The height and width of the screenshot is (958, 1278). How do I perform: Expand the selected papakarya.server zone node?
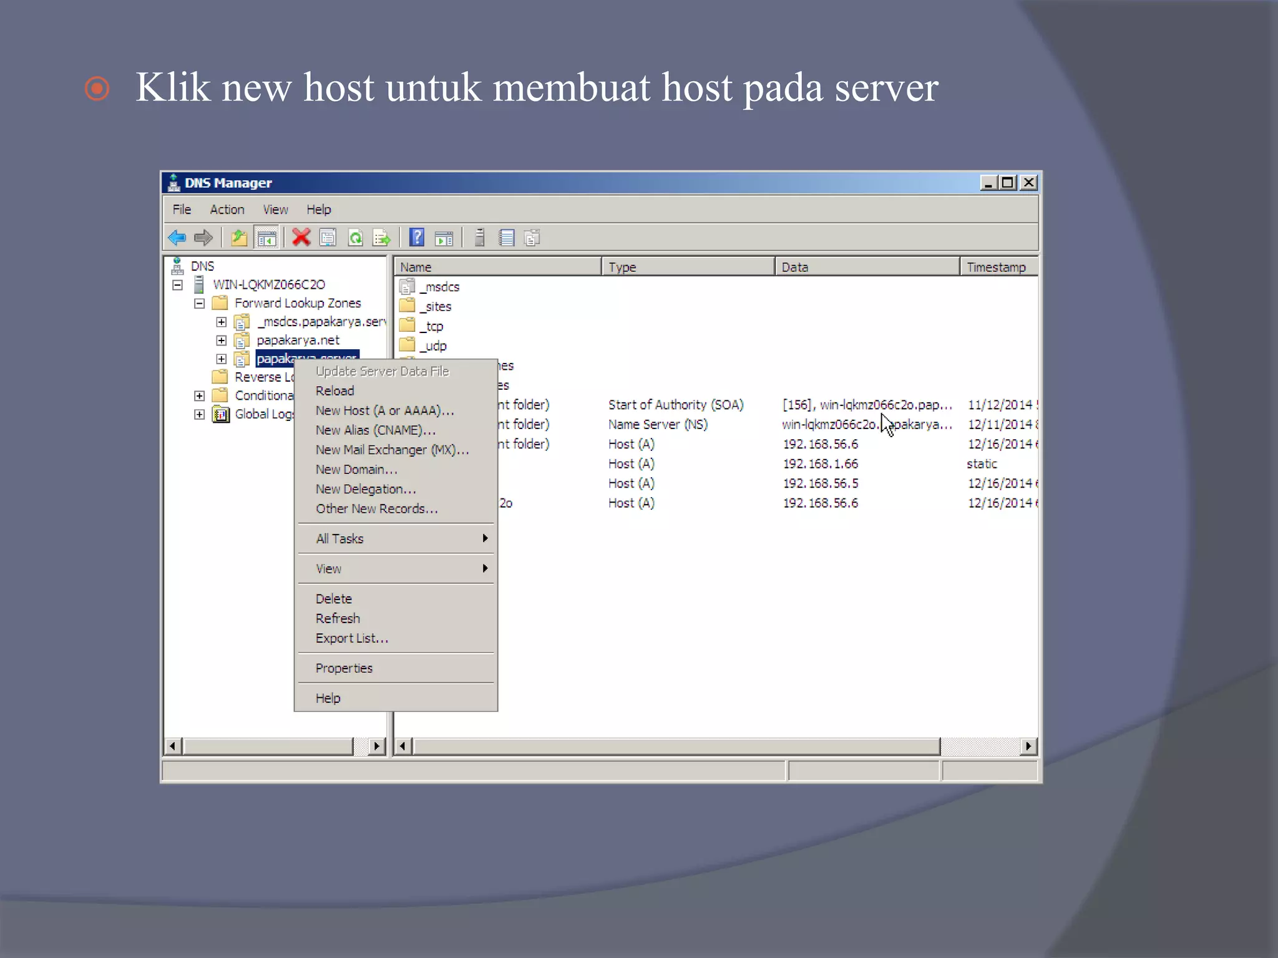pyautogui.click(x=222, y=359)
